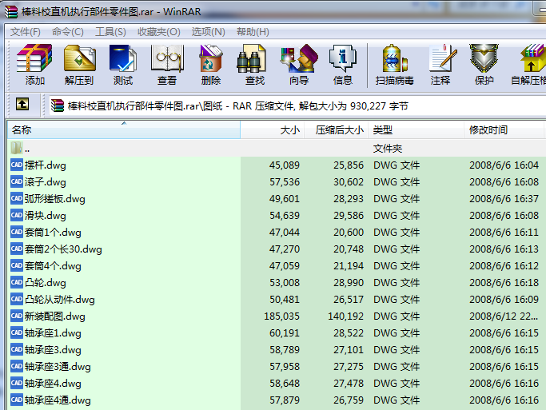Run the Test (测试) archive tool
The height and width of the screenshot is (410, 546).
(x=123, y=65)
